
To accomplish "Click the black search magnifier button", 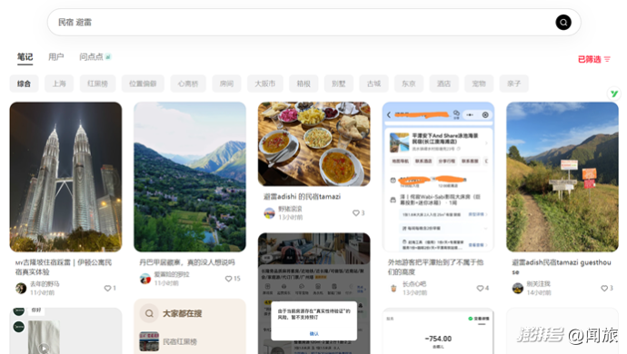I will pyautogui.click(x=563, y=23).
